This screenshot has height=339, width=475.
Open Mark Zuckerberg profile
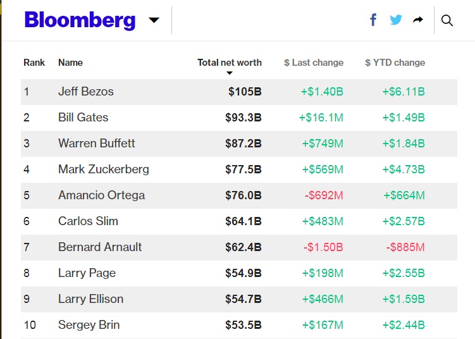click(104, 169)
